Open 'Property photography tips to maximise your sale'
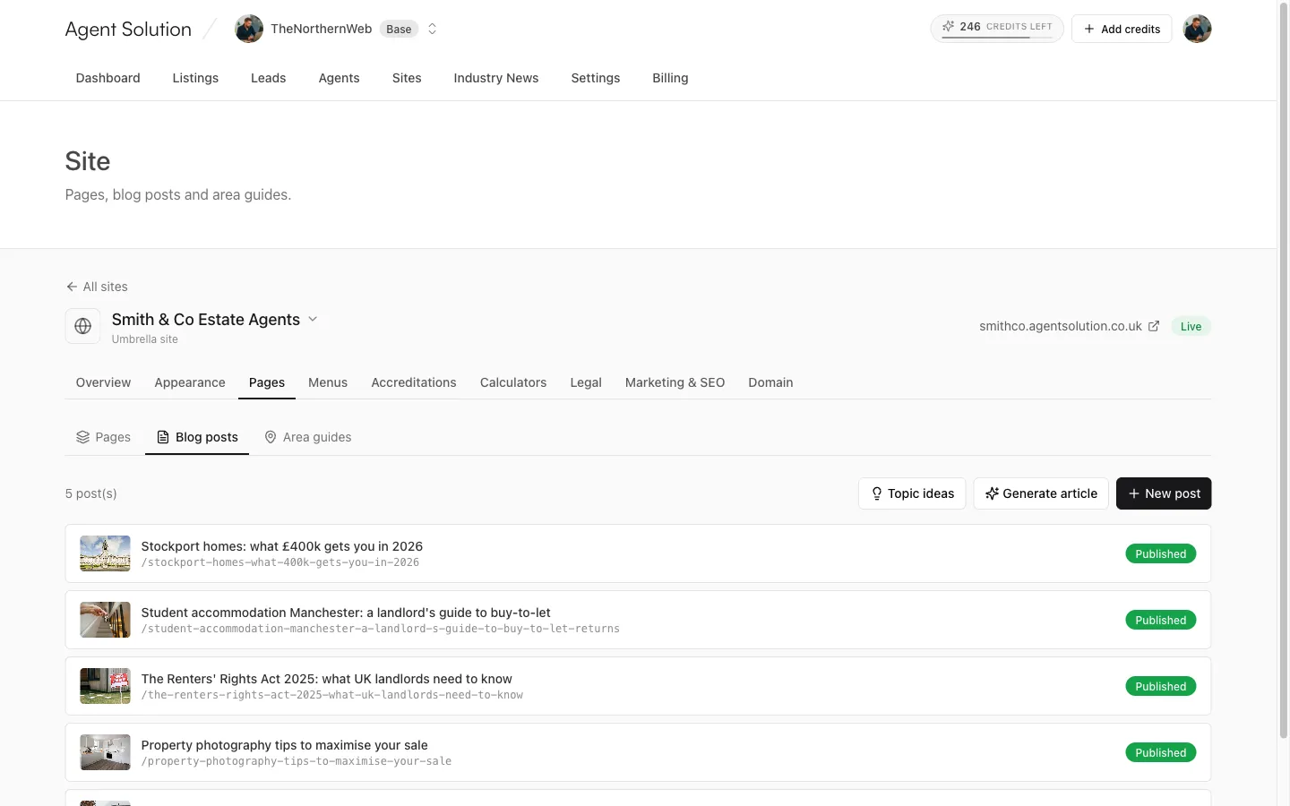1290x806 pixels. pos(285,745)
